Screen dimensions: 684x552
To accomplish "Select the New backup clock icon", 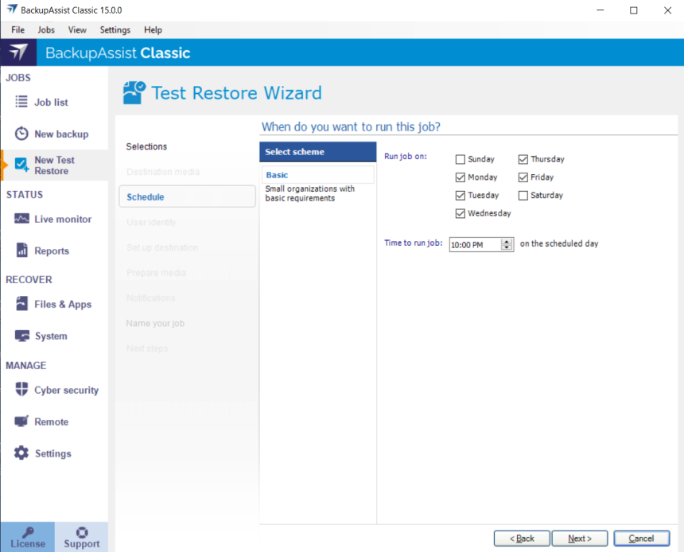I will point(21,134).
